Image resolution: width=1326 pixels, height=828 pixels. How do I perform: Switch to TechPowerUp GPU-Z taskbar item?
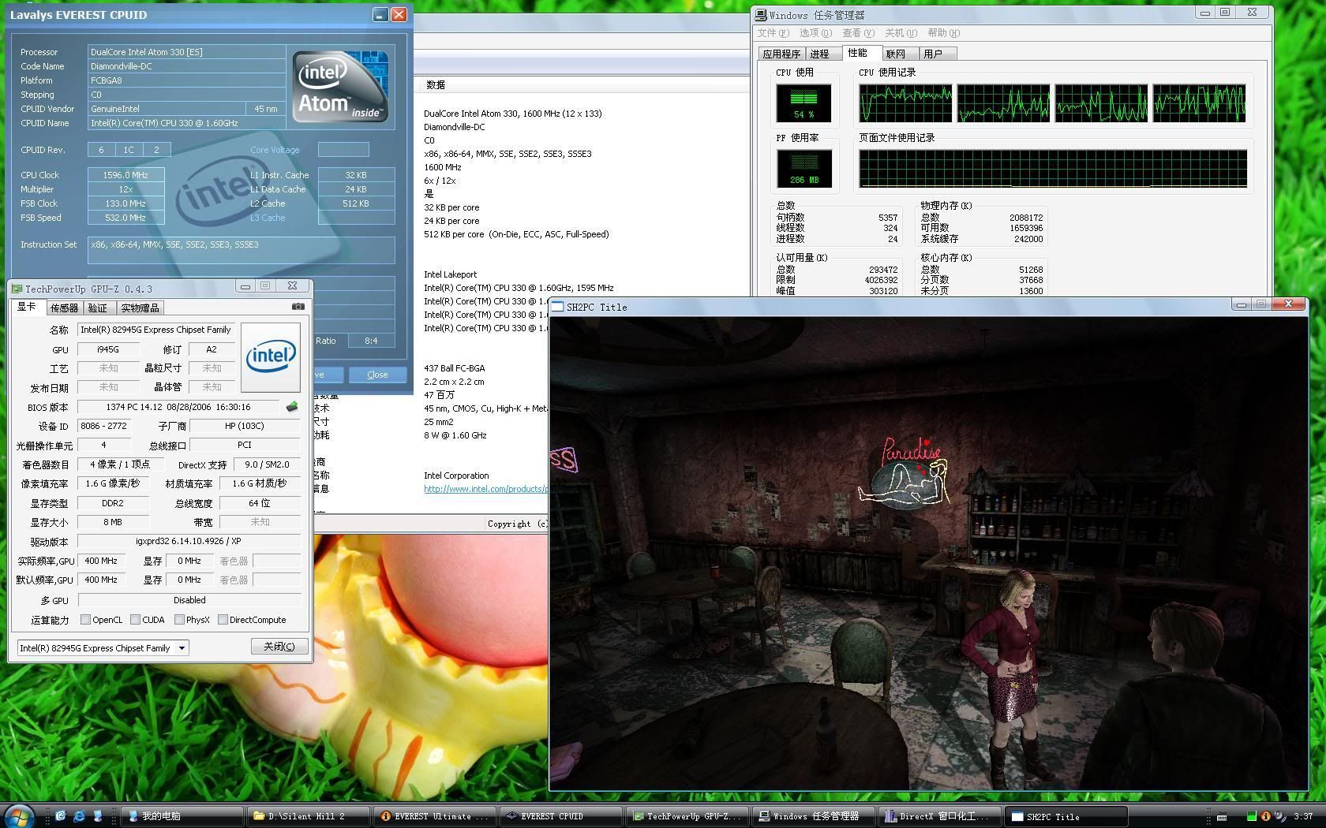tap(687, 816)
